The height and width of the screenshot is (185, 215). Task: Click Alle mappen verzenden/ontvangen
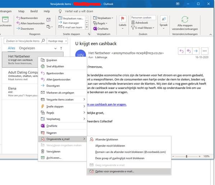pyautogui.click(x=185, y=23)
